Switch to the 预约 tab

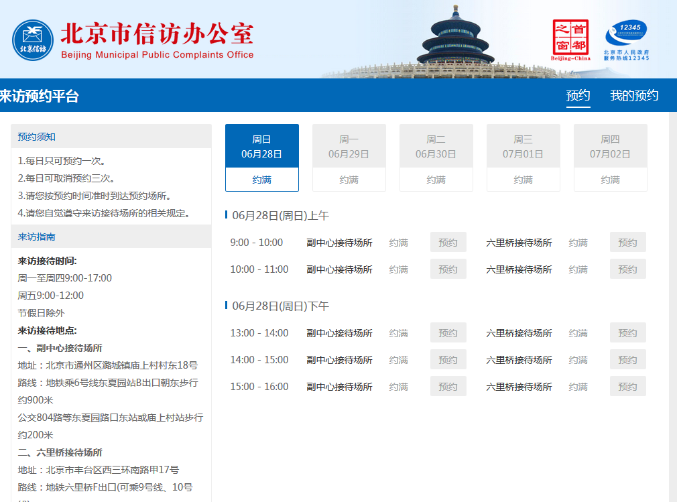click(x=578, y=96)
